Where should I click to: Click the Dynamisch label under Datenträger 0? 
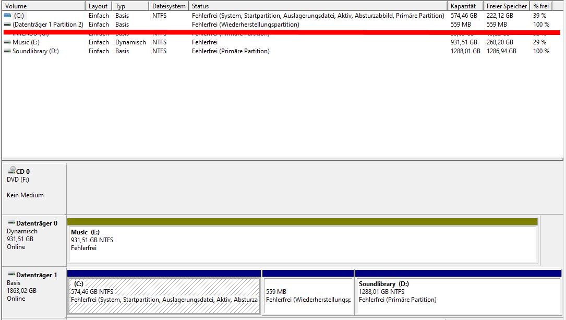[22, 231]
